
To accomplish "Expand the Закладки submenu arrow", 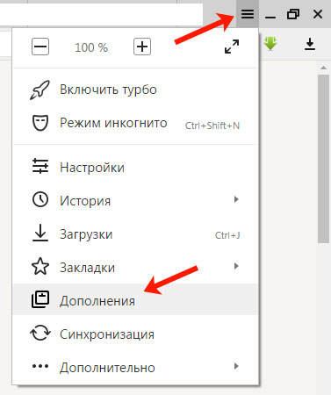I will pos(236,266).
